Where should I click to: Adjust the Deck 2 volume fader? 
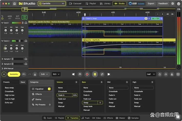(19, 41)
